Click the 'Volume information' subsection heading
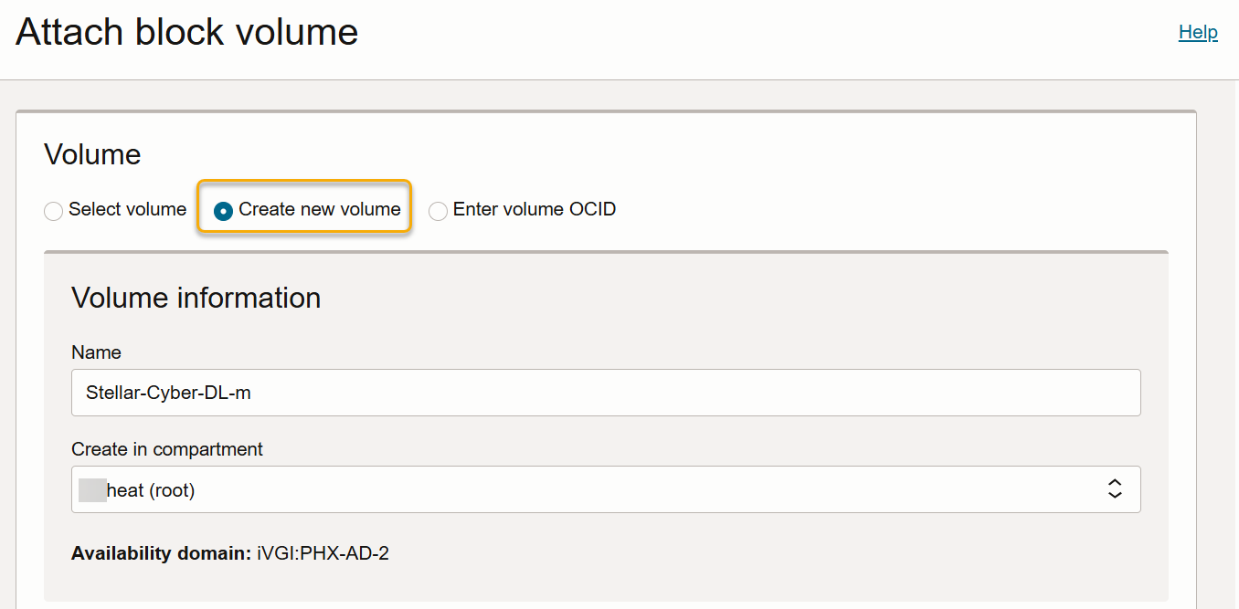The height and width of the screenshot is (609, 1239). click(x=196, y=298)
